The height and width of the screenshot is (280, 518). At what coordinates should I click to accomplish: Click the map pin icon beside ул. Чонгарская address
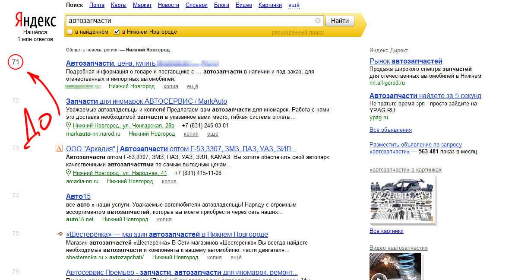[x=68, y=125]
